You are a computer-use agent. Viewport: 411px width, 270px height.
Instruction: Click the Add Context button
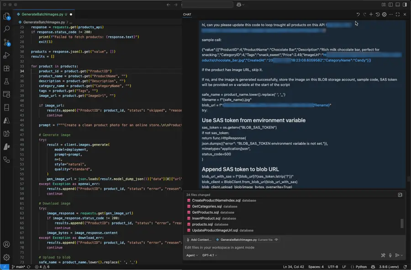199,239
